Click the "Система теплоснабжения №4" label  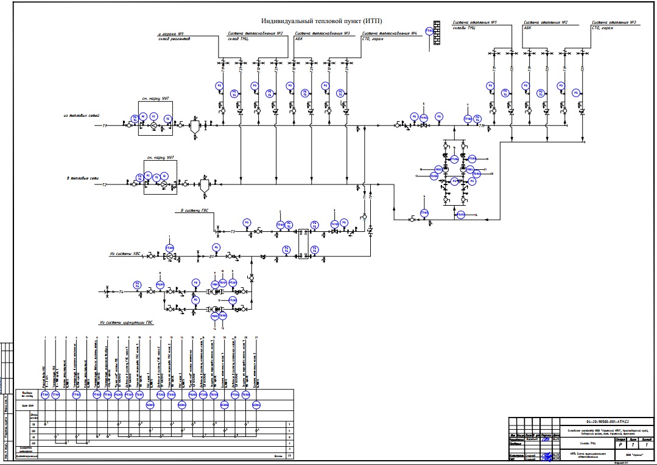tap(390, 33)
